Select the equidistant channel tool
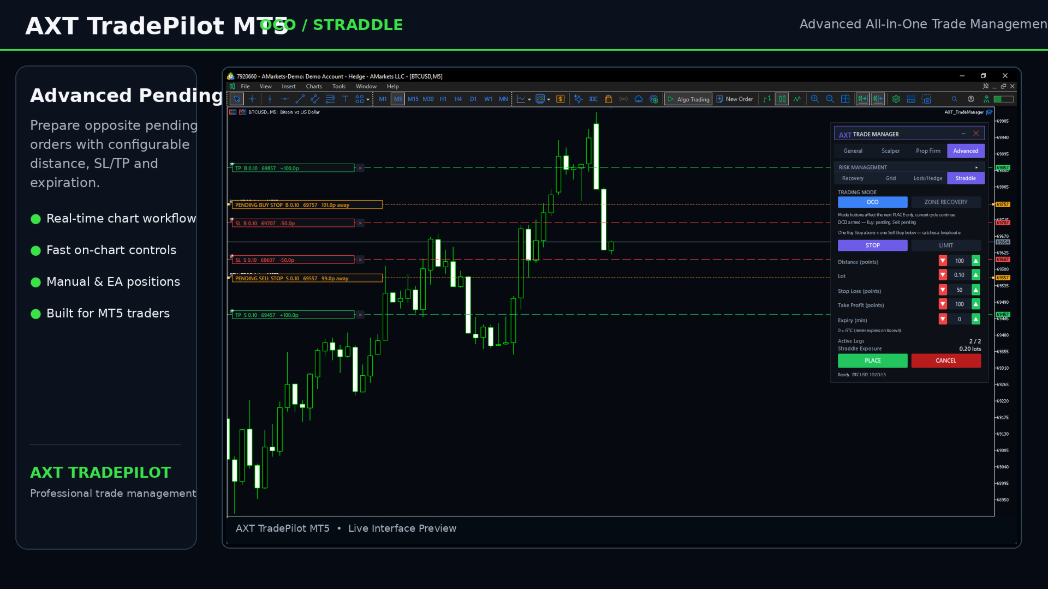This screenshot has height=589, width=1048. tap(315, 99)
